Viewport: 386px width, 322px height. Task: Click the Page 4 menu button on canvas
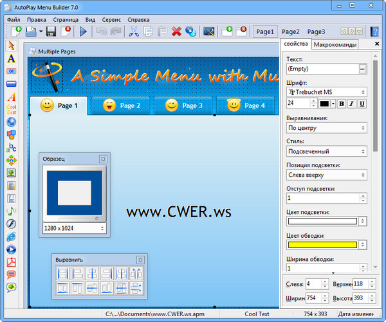246,105
